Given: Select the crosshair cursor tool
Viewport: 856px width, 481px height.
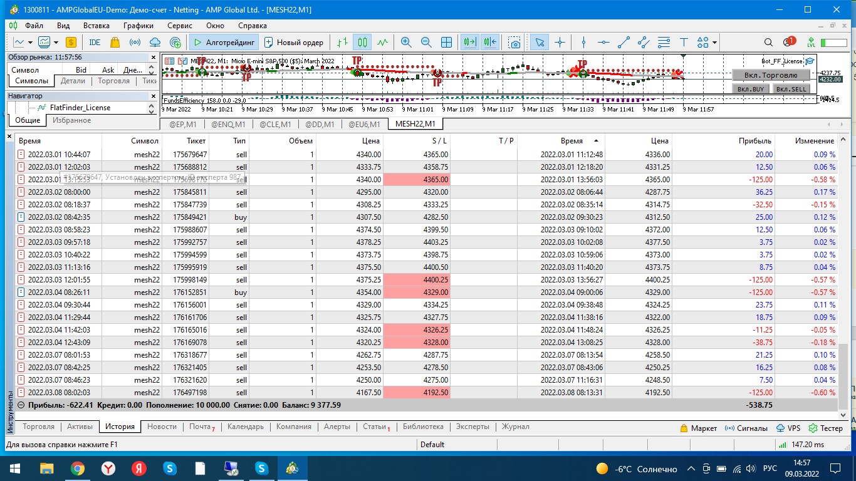Looking at the screenshot, I should coord(560,43).
